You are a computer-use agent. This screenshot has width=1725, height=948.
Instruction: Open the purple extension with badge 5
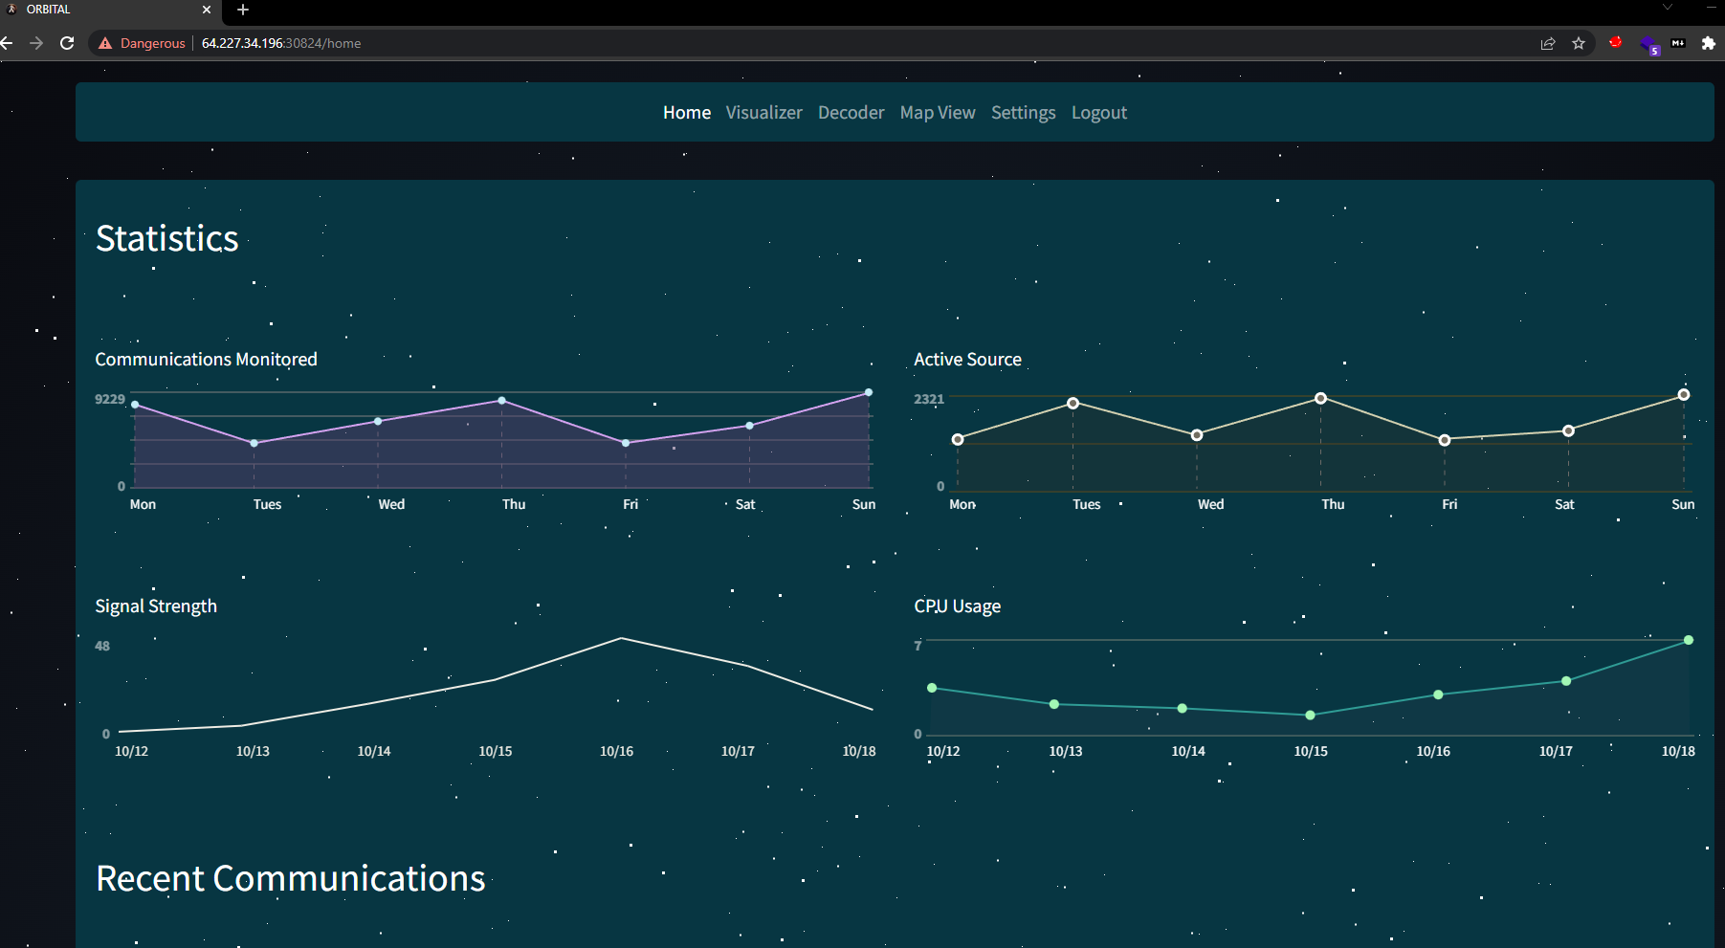[1649, 43]
